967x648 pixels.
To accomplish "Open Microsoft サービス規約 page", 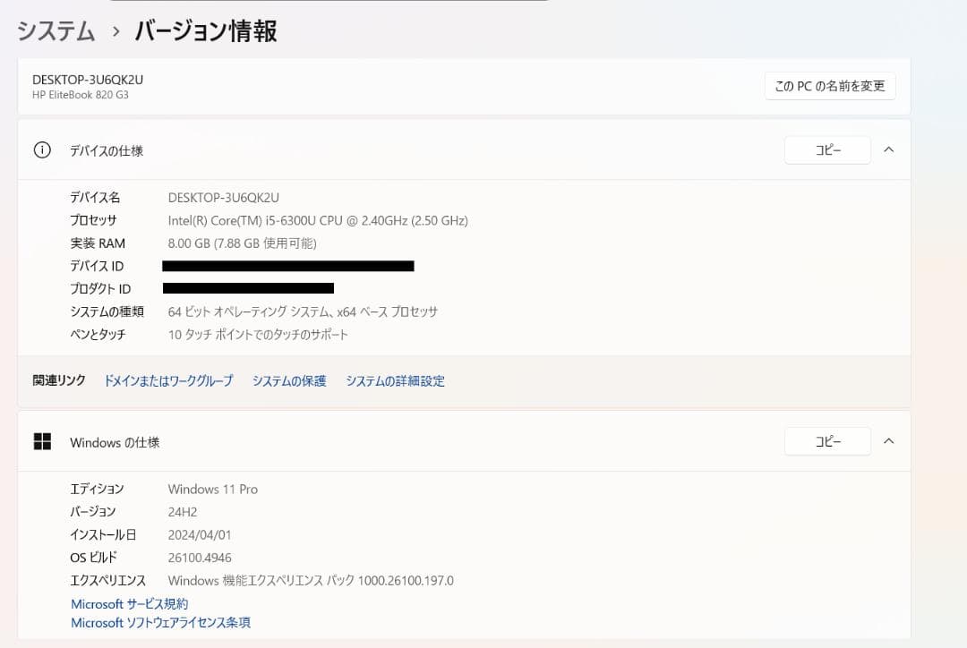I will (x=129, y=603).
